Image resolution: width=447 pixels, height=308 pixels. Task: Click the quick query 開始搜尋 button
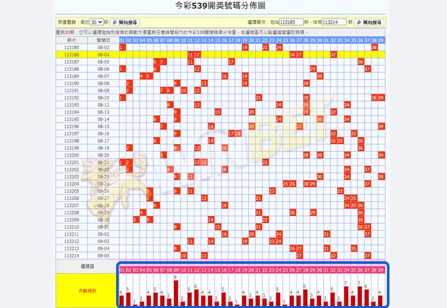[x=125, y=23]
